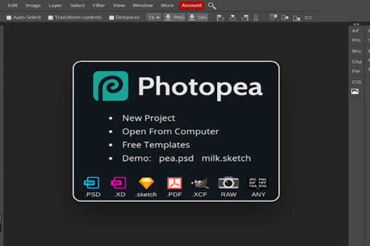370x246 pixels.
Task: Click the distribute horizontally icon
Action: click(308, 17)
